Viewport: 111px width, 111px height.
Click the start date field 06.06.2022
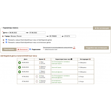17,33
